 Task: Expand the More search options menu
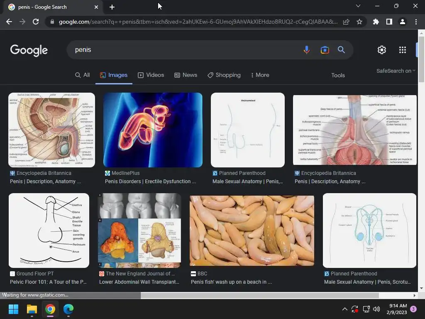point(260,75)
